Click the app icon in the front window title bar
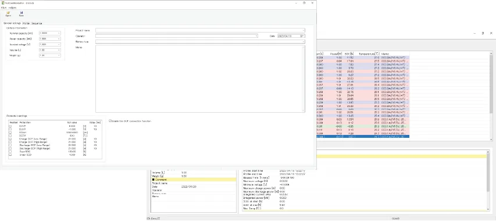The image size is (496, 221). (x=2, y=3)
